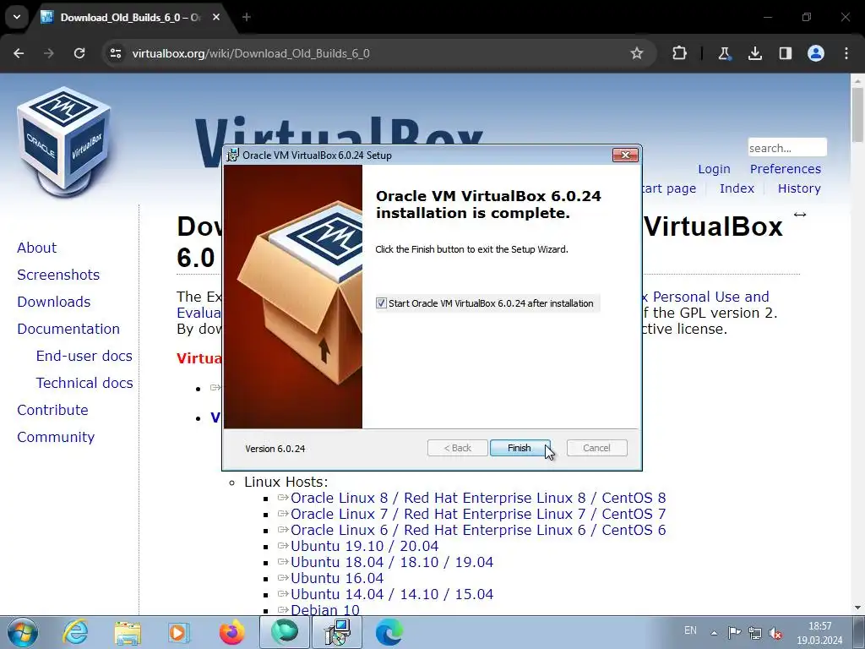
Task: Go back with browser back arrow
Action: (19, 53)
